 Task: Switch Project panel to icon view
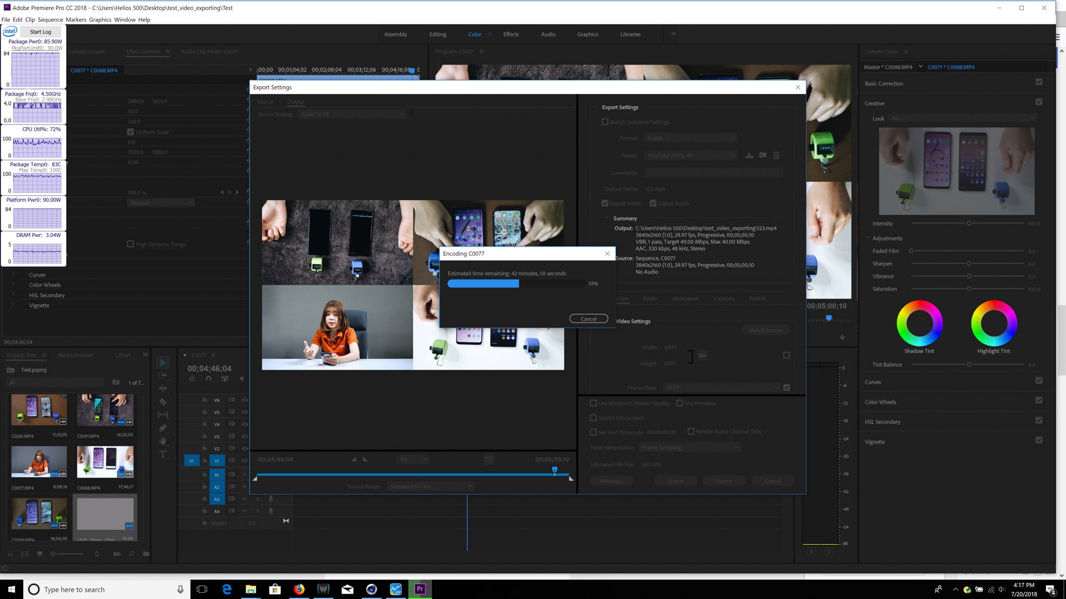[40, 554]
